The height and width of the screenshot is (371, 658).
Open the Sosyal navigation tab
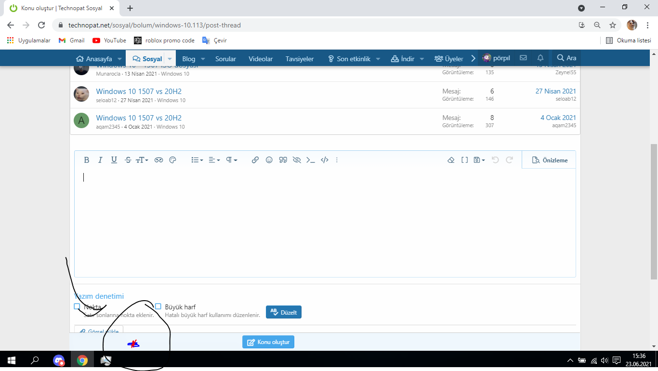147,59
